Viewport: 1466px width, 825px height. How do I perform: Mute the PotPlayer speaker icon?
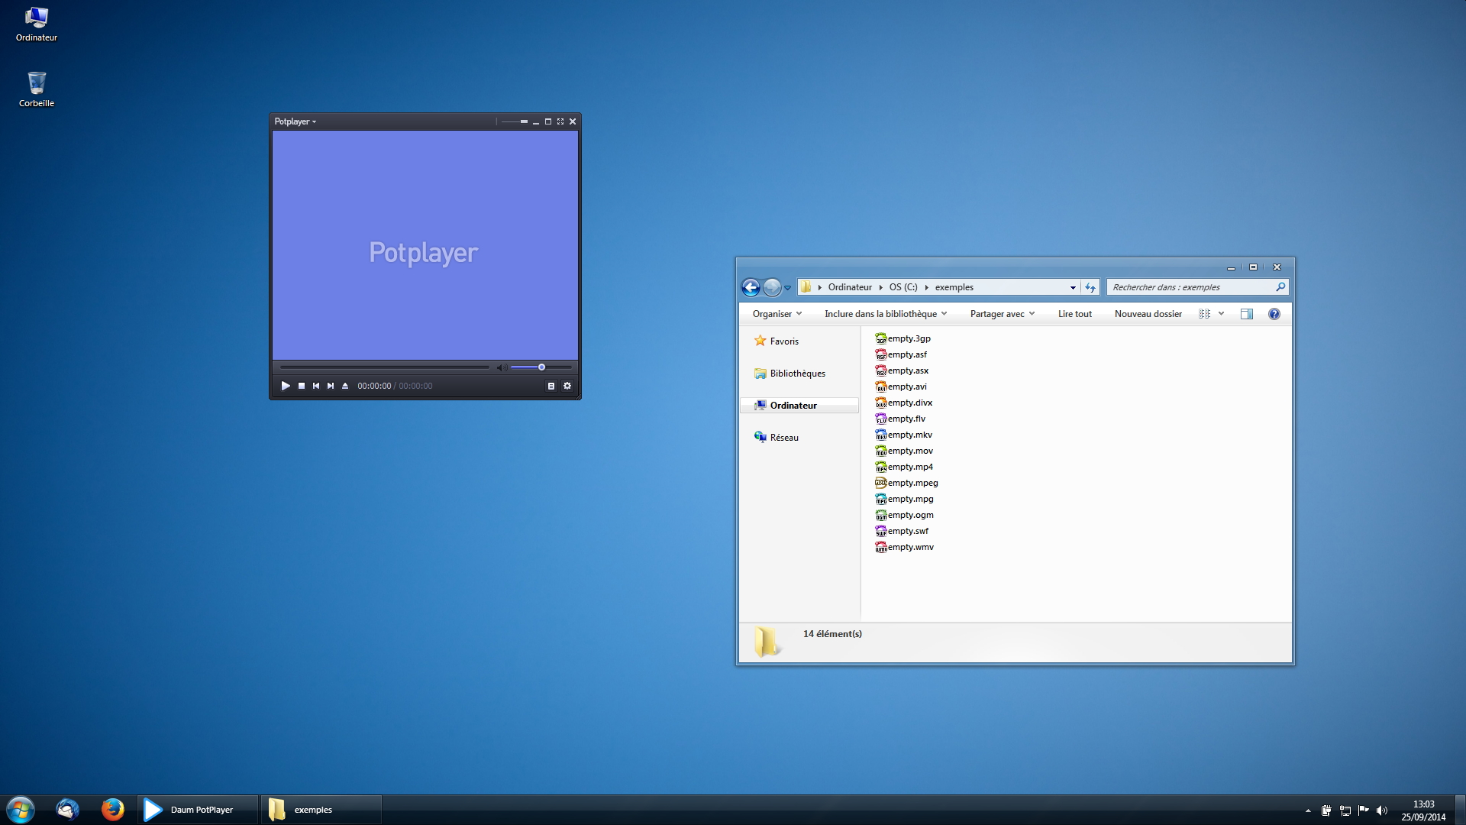tap(502, 367)
